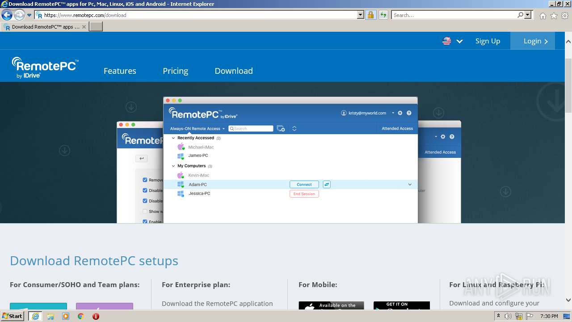Click the back arrow button in left window
This screenshot has height=322, width=572.
pos(142,158)
